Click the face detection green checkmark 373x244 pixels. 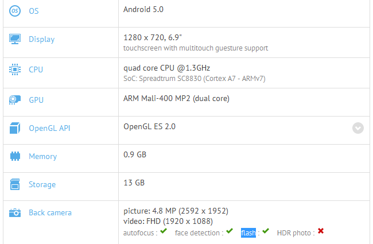(x=230, y=231)
